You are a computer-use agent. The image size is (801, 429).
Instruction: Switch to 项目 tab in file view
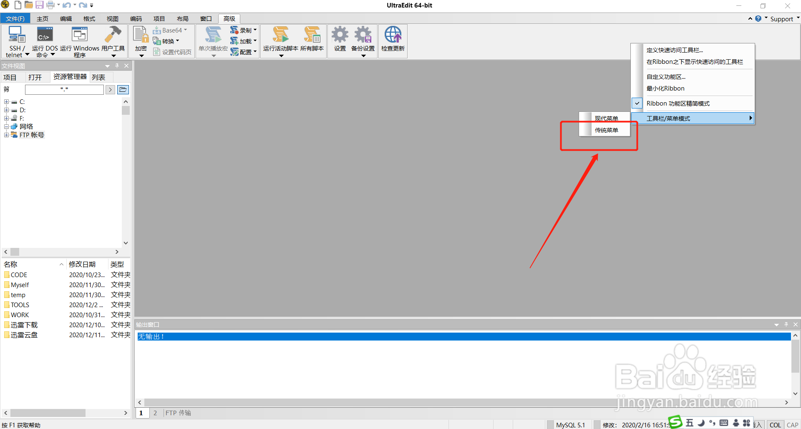(10, 77)
